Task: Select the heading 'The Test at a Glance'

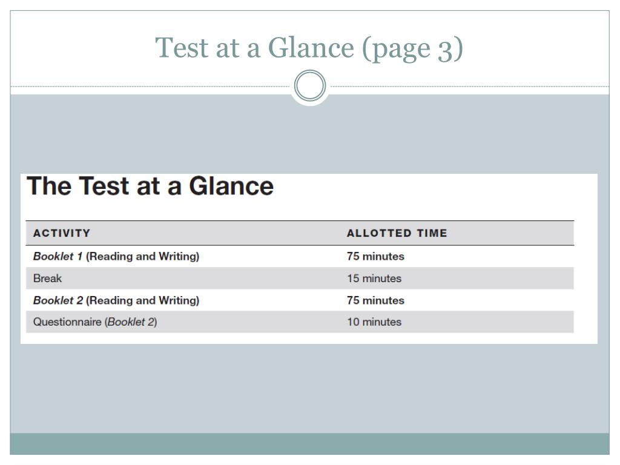Action: [x=150, y=186]
